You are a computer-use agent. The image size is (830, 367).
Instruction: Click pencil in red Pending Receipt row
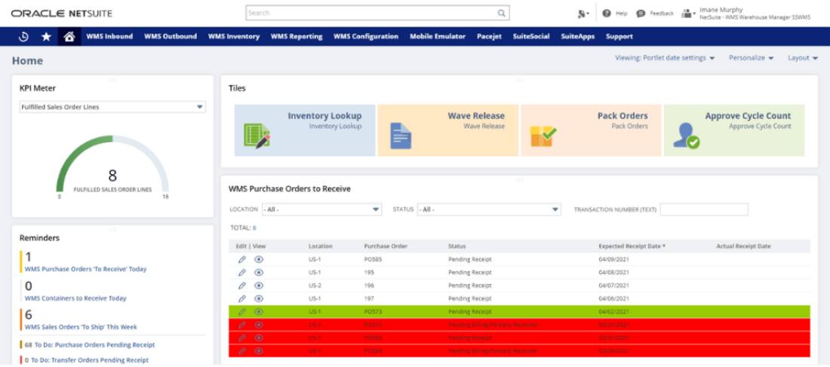point(242,338)
